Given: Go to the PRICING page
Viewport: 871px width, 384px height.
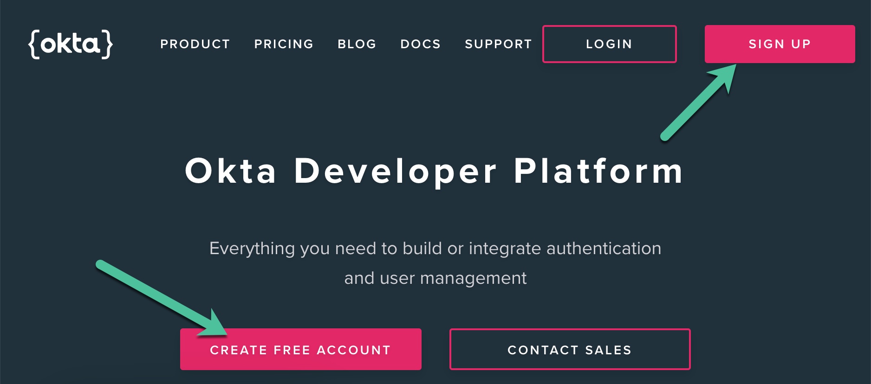Looking at the screenshot, I should [284, 44].
